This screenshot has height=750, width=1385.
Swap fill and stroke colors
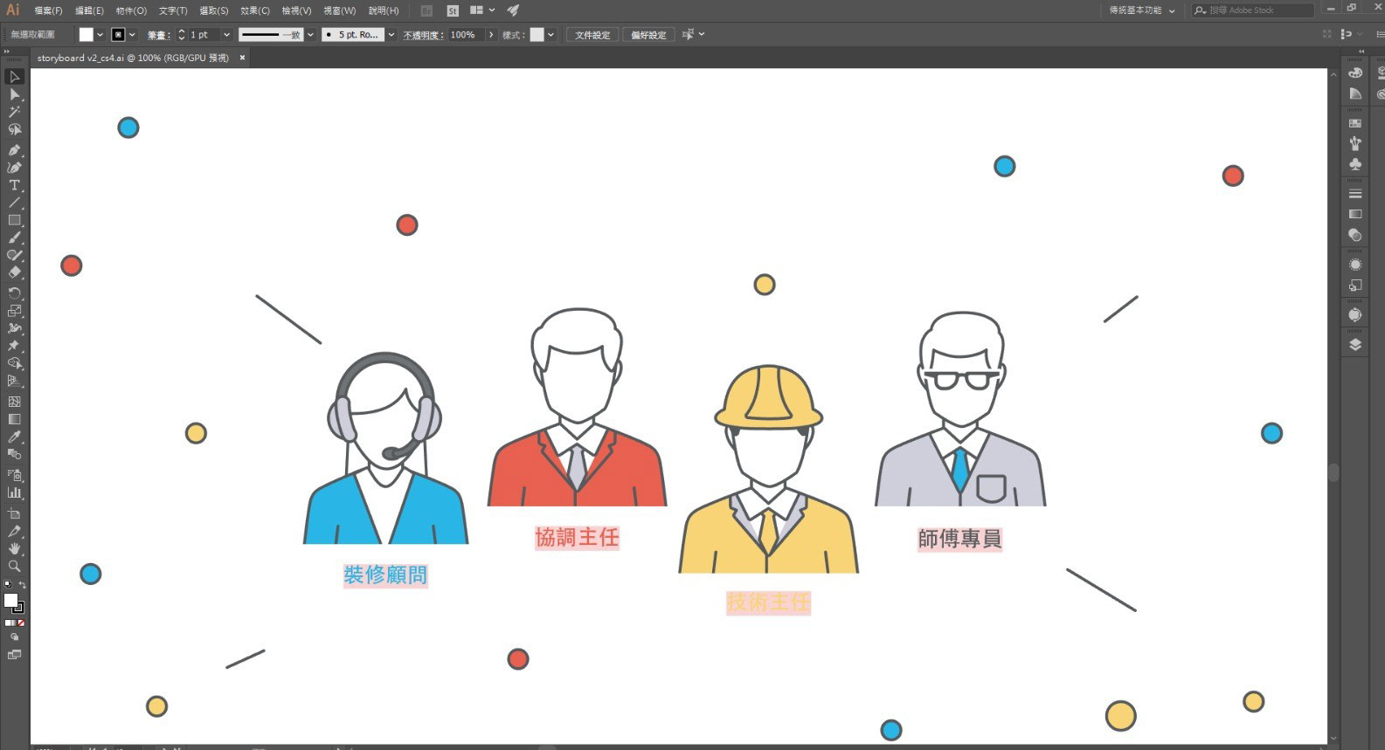click(22, 585)
